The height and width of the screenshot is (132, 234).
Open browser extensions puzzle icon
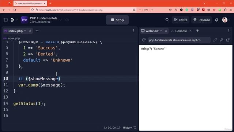[225, 10]
